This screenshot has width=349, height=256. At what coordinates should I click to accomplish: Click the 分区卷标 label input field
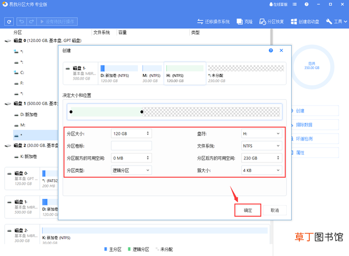point(131,146)
